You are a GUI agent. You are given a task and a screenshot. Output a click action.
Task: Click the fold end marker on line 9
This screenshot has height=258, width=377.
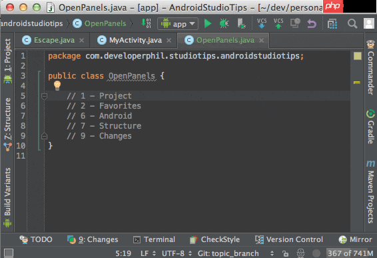pos(44,136)
